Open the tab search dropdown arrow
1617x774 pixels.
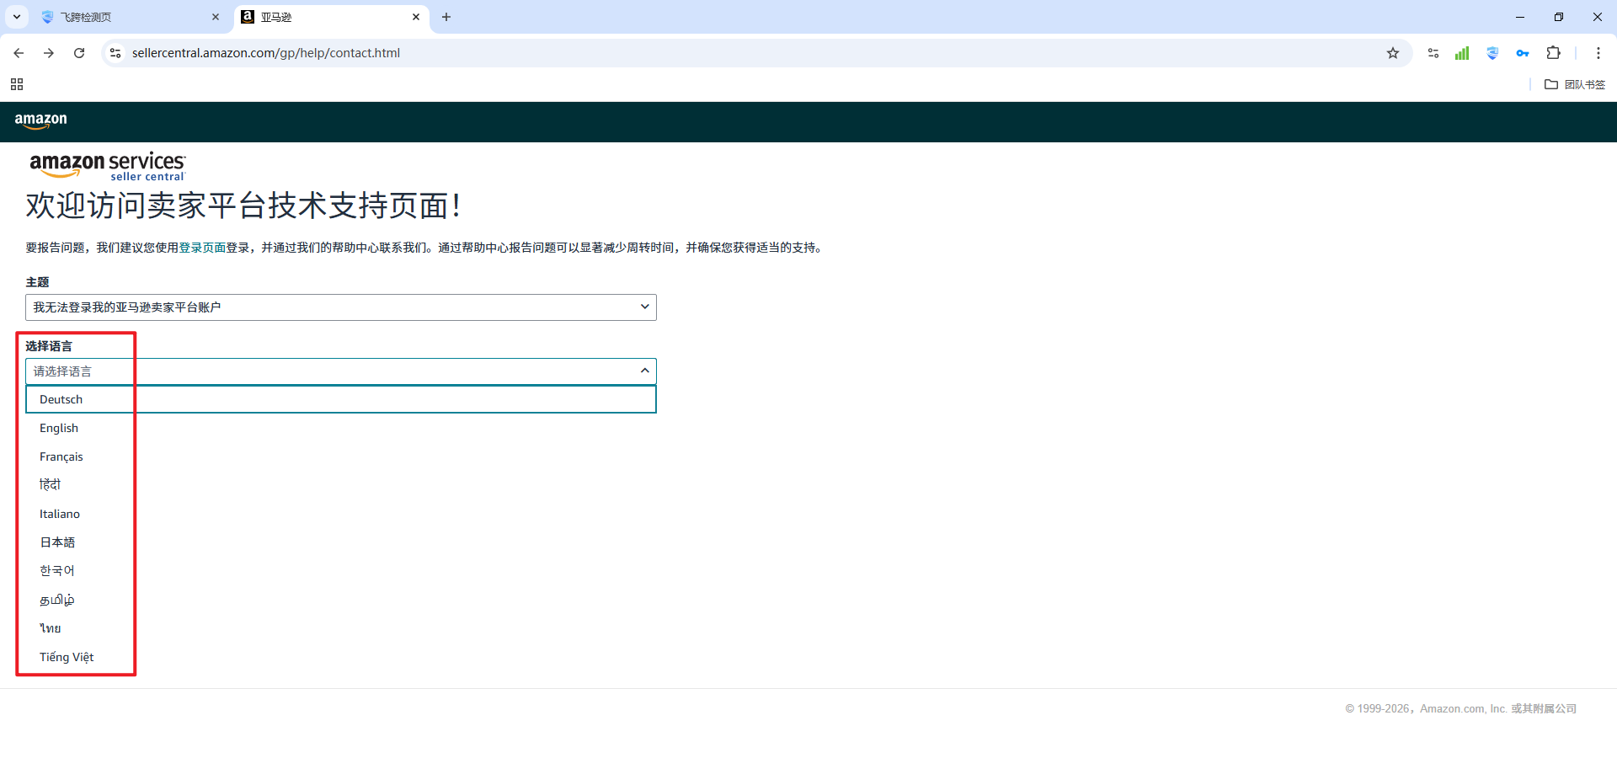coord(17,17)
